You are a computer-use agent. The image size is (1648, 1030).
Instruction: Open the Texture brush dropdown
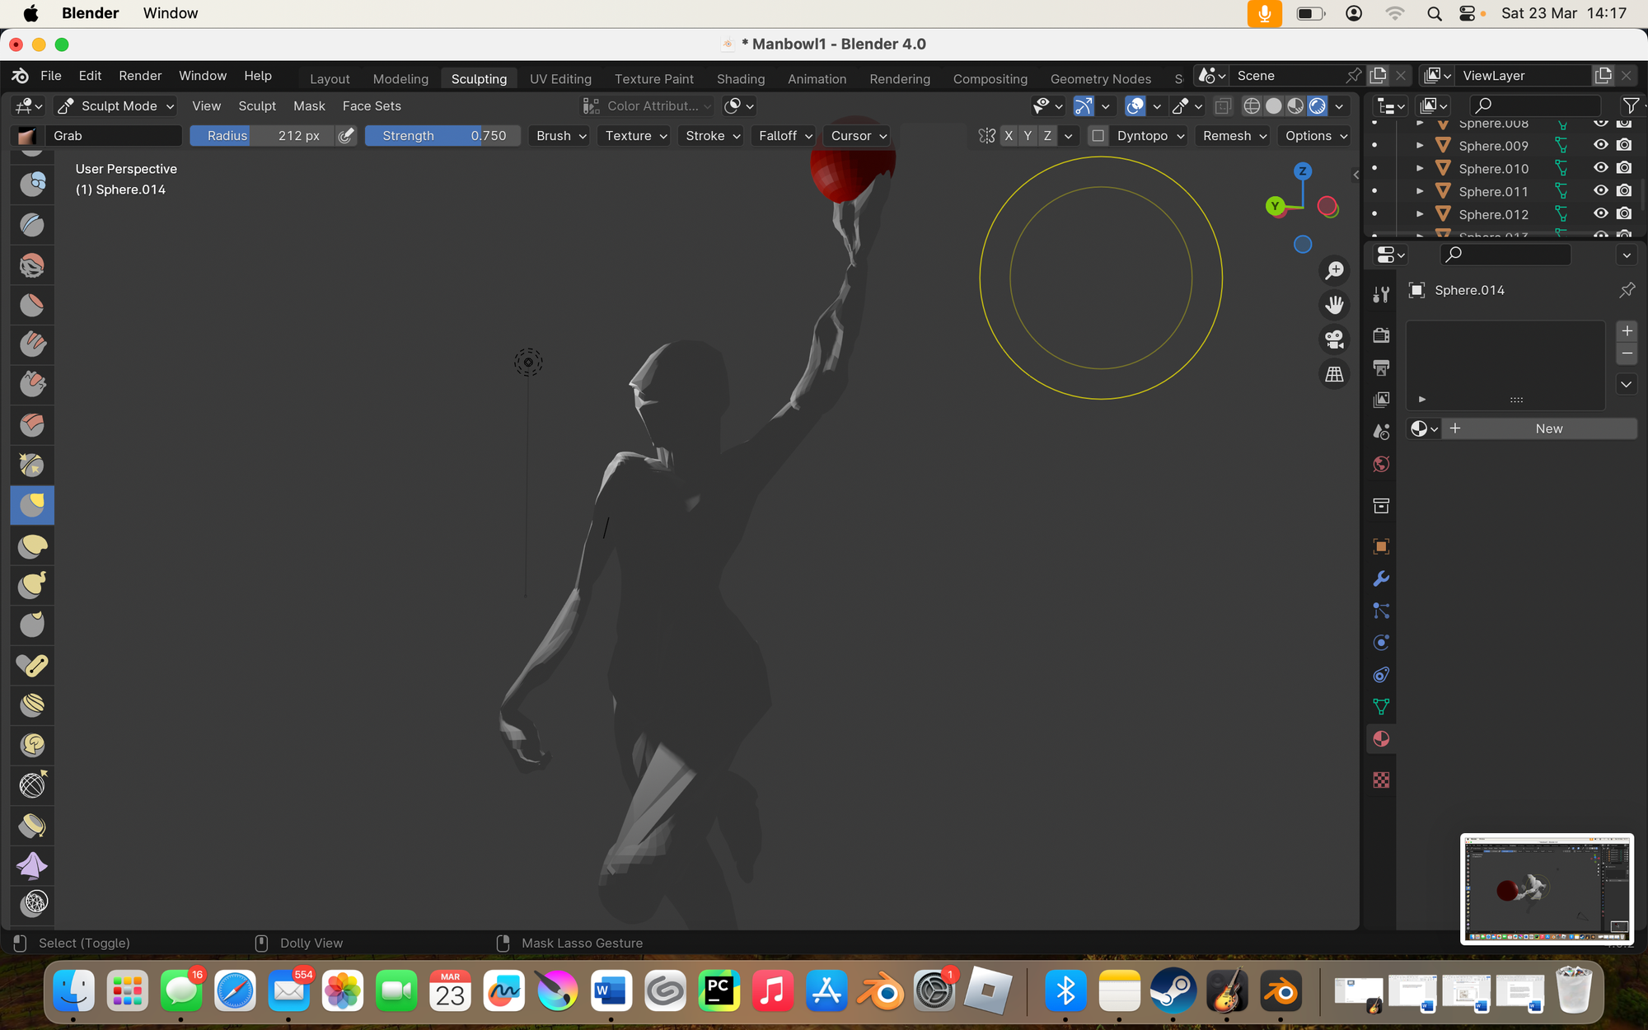pyautogui.click(x=634, y=134)
